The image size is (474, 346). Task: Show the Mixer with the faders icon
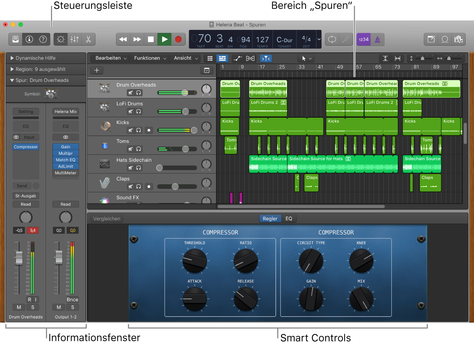[74, 39]
